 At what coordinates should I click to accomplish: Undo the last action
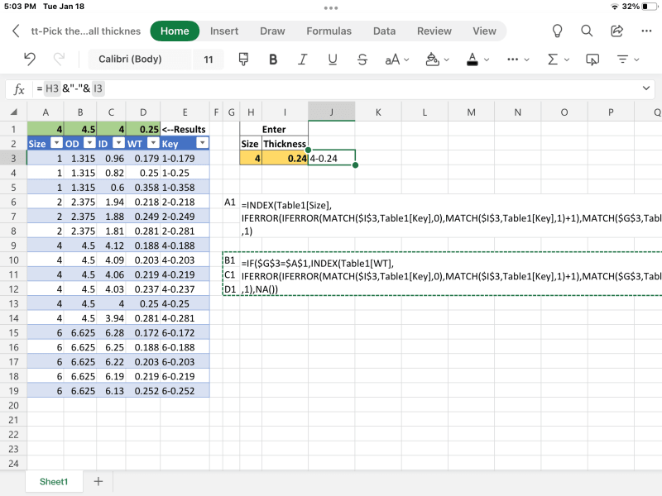30,59
